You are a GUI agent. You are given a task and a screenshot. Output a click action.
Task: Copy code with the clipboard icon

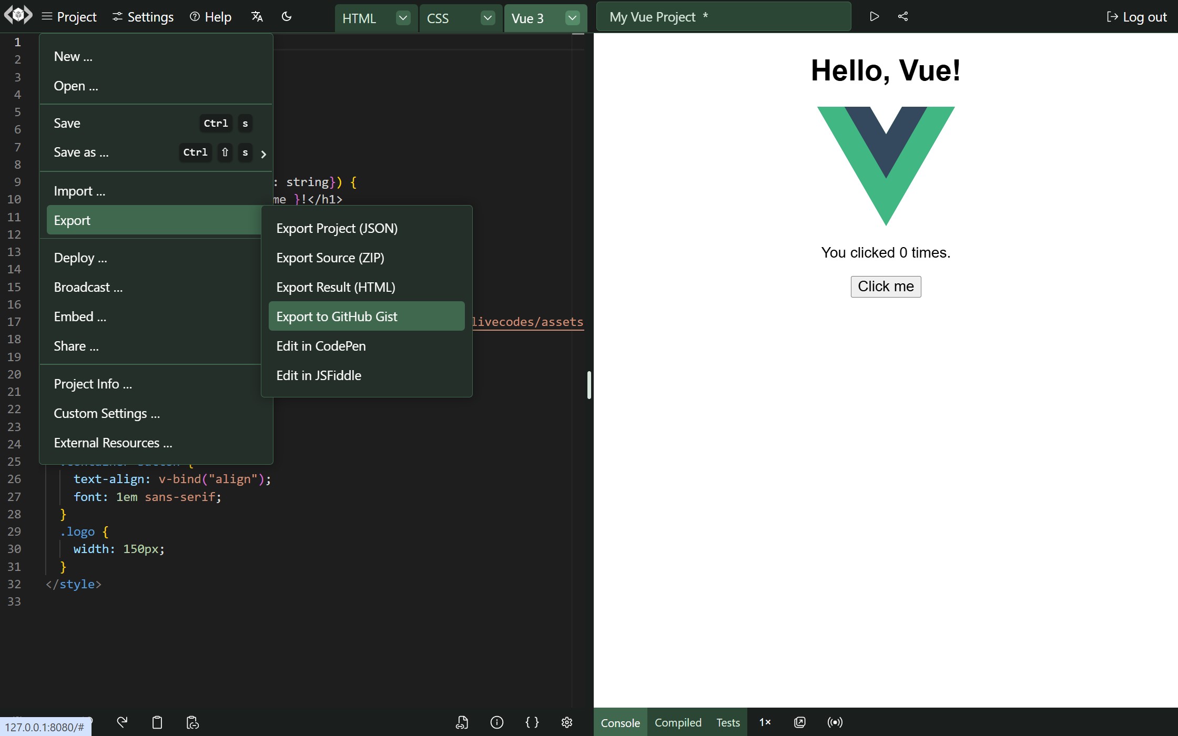point(156,722)
